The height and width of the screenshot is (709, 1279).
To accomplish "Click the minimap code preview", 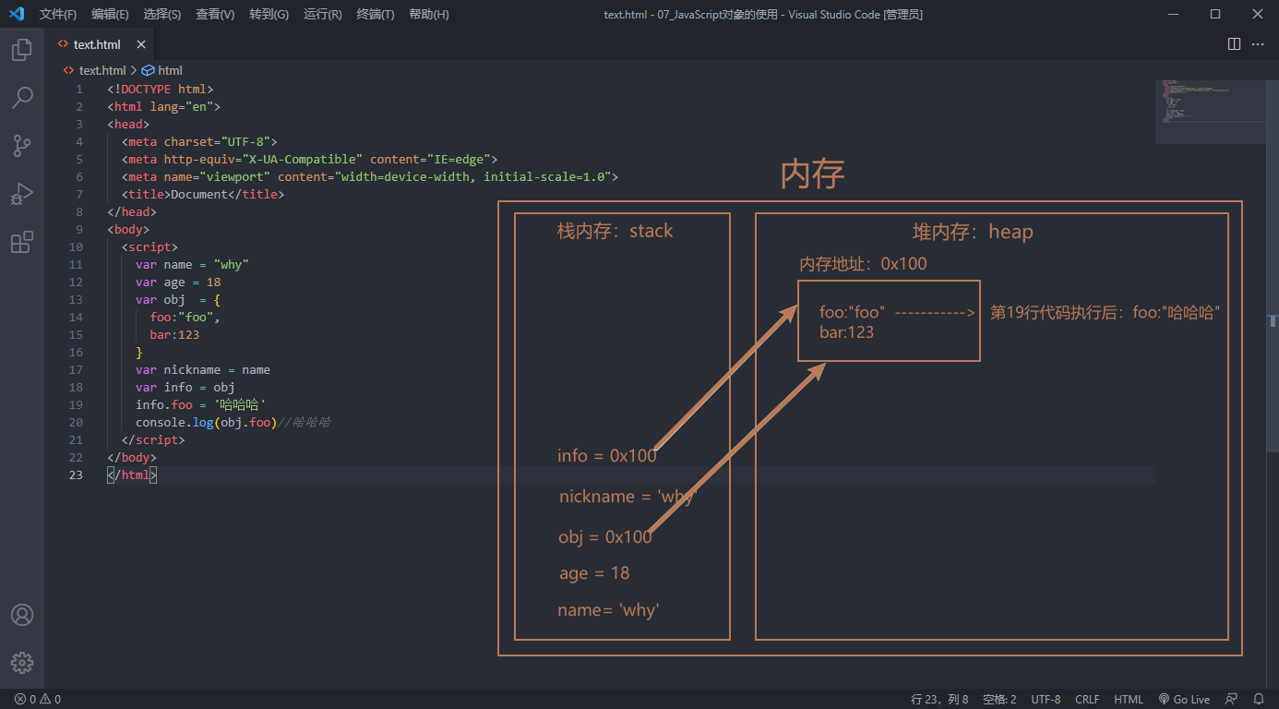I will pos(1210,112).
